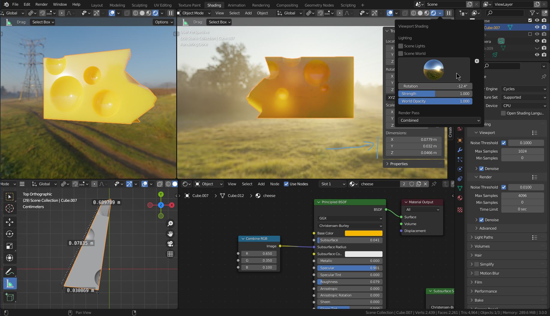Switch perspective/orthographic using the grid icon

point(170,254)
